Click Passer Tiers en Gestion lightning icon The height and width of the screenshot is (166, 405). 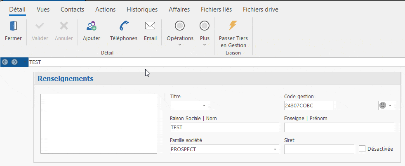tap(233, 26)
